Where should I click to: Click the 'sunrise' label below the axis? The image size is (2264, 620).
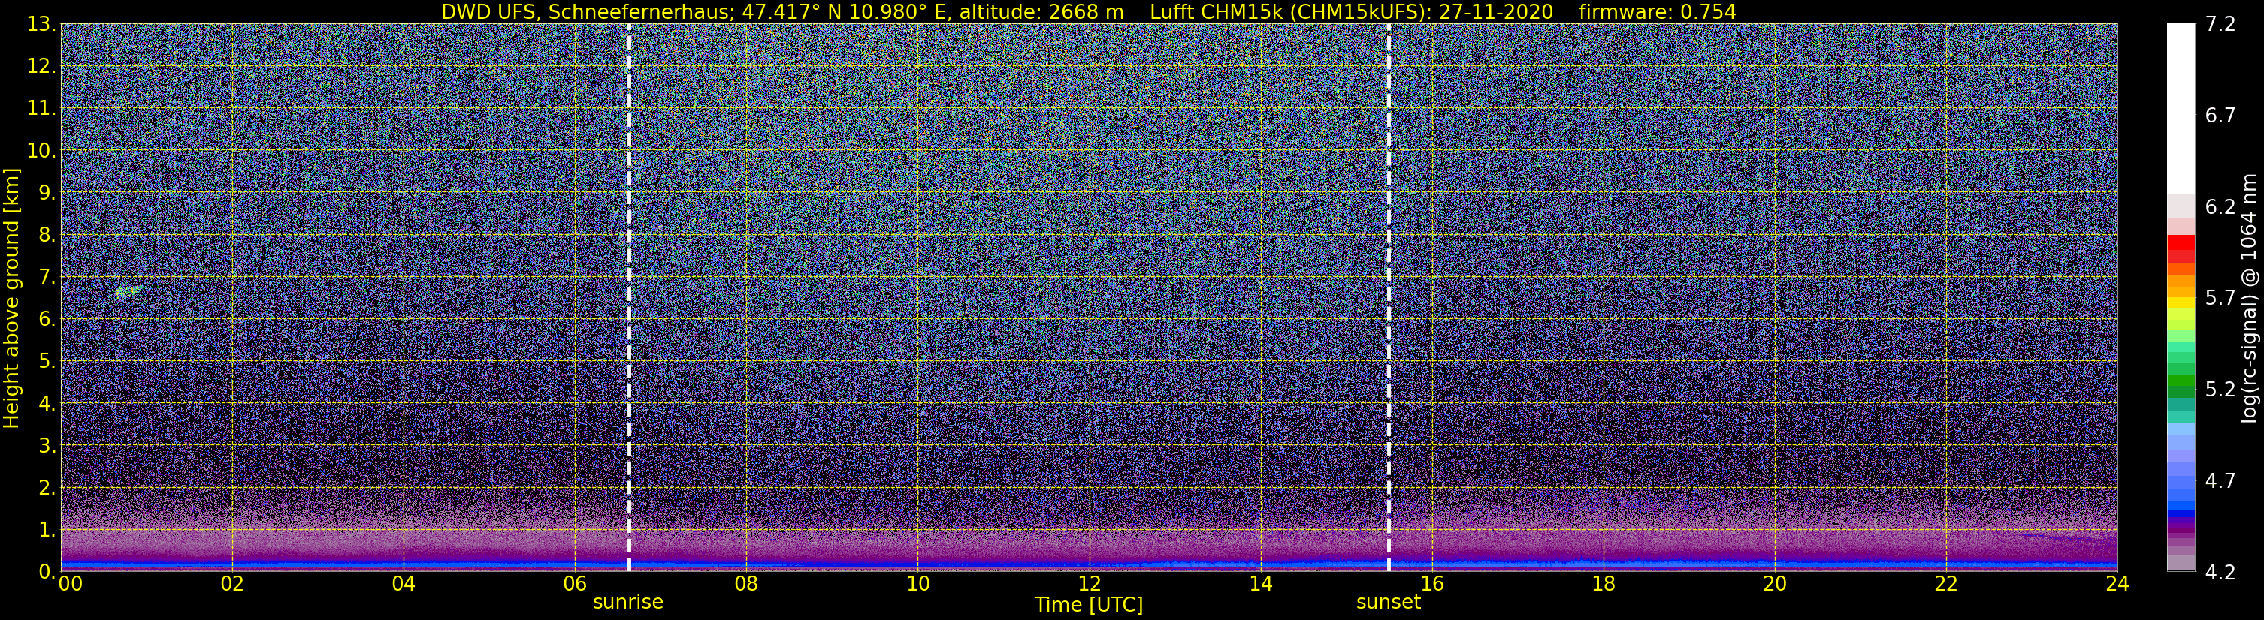coord(628,603)
